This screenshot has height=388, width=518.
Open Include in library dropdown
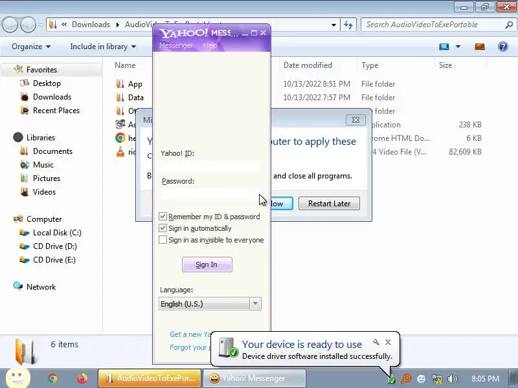103,47
